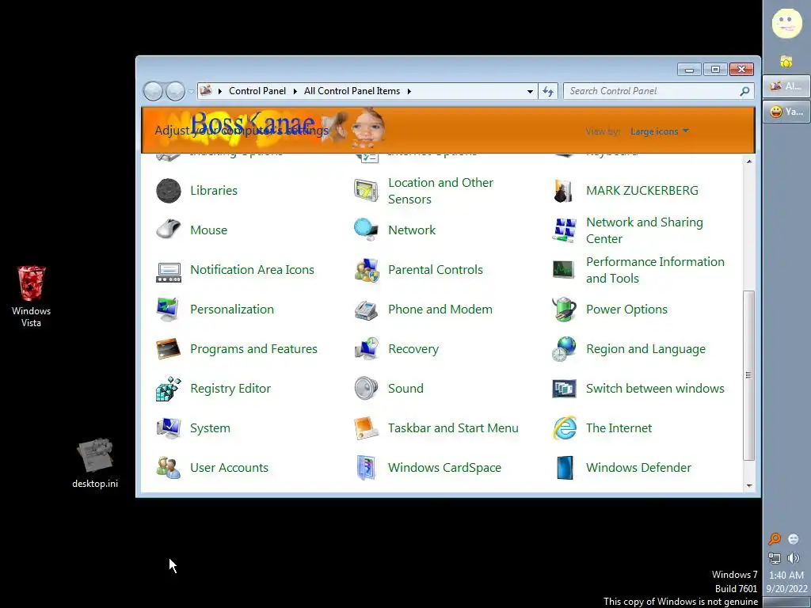Expand the arrow after Control Panel breadcrumb

coord(295,92)
